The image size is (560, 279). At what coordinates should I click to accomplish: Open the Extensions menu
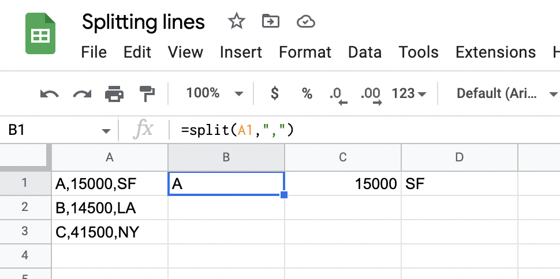496,52
